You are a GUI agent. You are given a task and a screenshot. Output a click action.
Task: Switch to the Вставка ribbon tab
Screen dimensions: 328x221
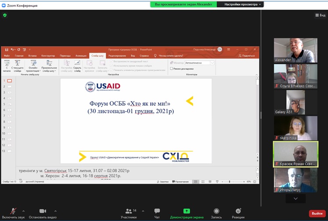pyautogui.click(x=32, y=56)
